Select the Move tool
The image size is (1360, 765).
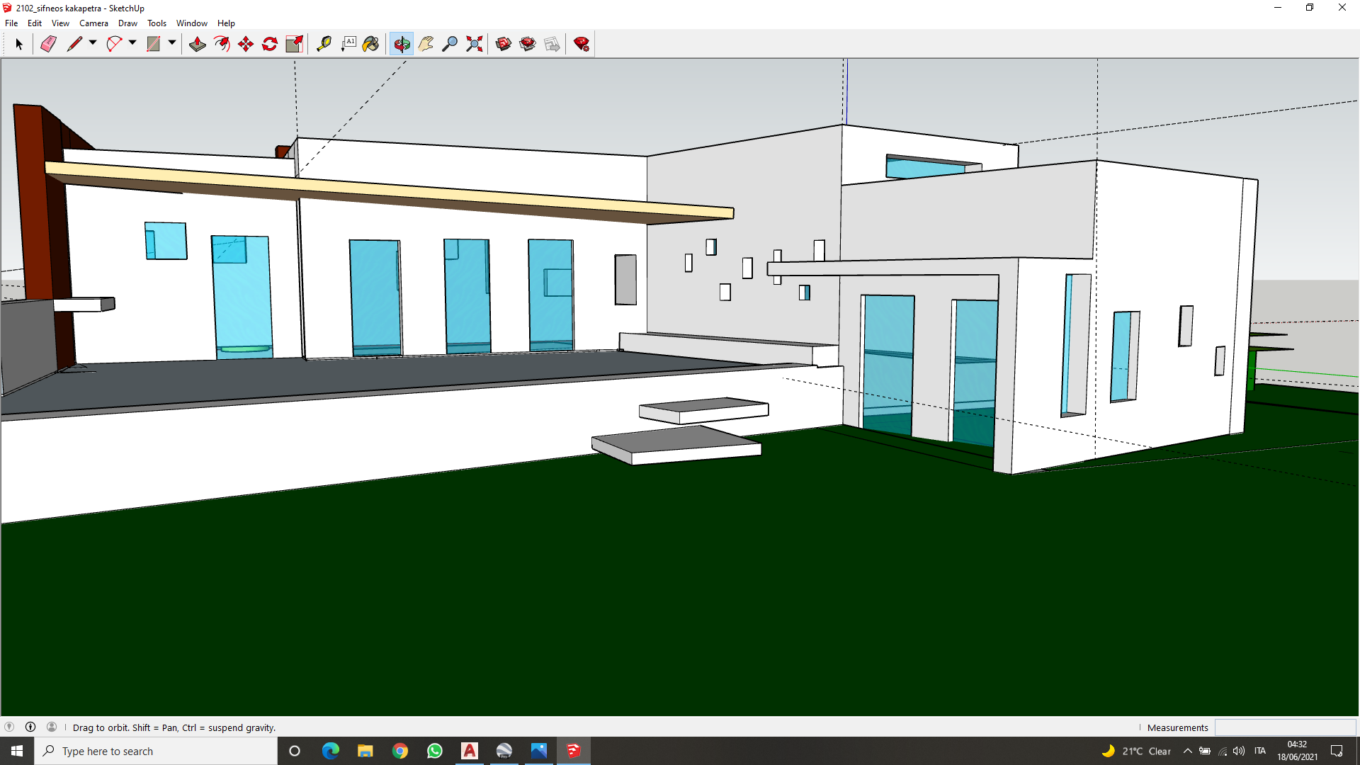[x=246, y=44]
